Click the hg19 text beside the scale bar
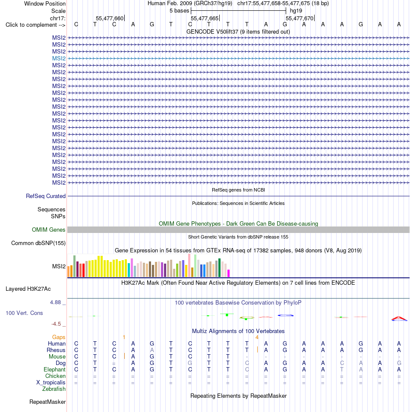Image resolution: width=410 pixels, height=412 pixels. (x=296, y=11)
